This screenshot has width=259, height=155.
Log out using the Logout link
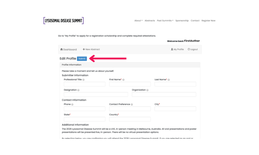(x=193, y=49)
